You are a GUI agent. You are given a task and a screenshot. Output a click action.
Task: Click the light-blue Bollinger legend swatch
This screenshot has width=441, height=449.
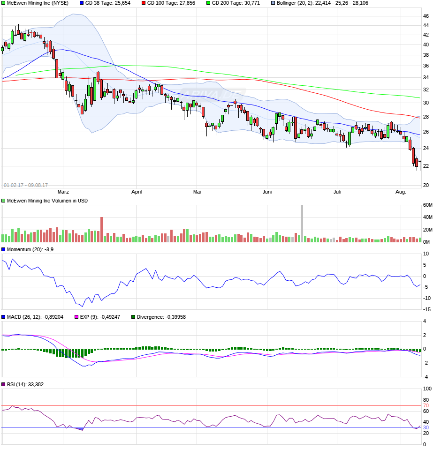click(x=273, y=3)
